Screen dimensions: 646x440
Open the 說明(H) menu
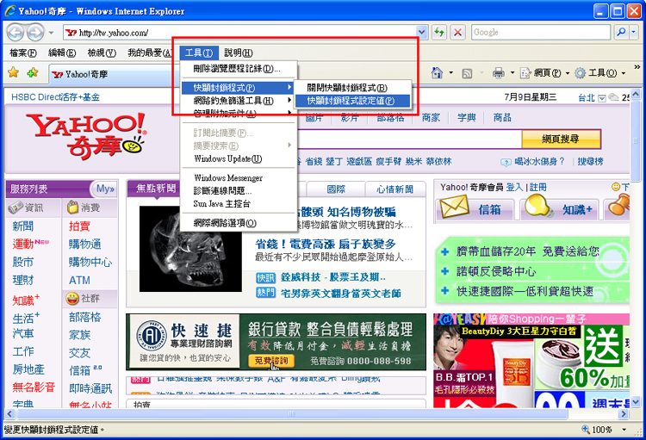pos(238,53)
